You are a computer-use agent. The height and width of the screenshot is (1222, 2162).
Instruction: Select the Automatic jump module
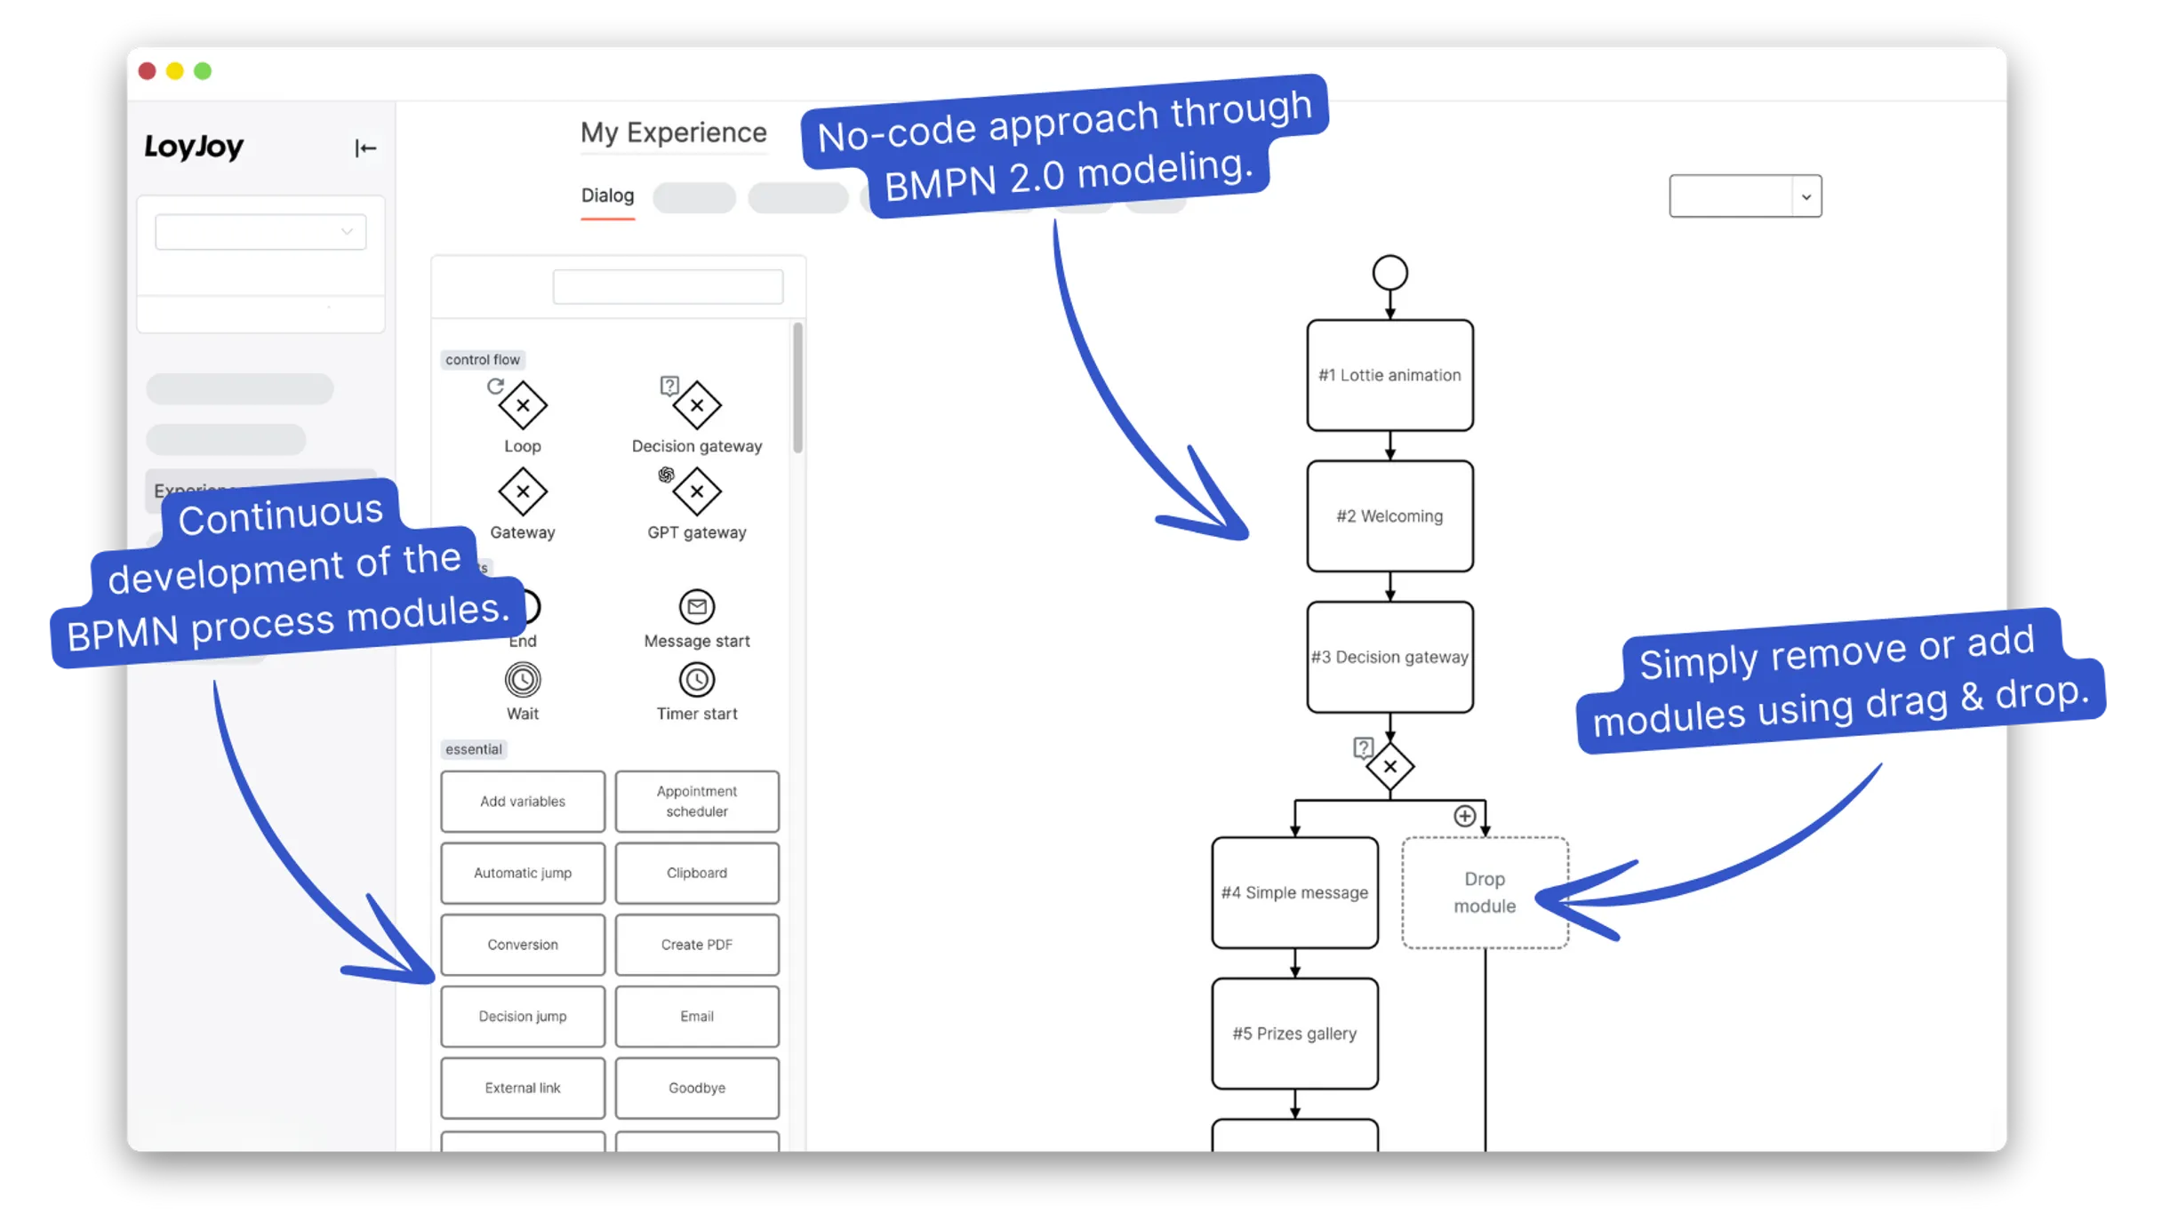coord(523,873)
